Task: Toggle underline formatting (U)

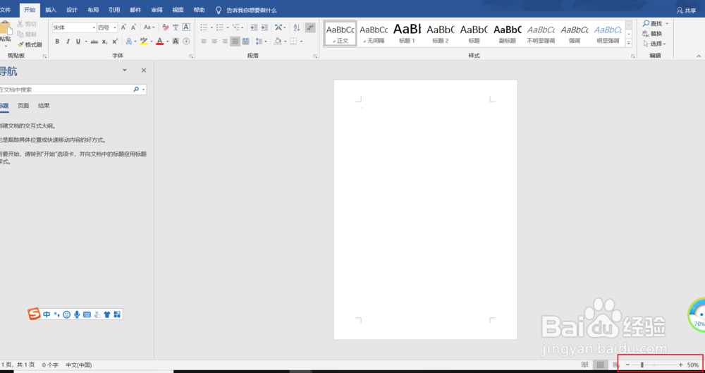Action: 78,42
